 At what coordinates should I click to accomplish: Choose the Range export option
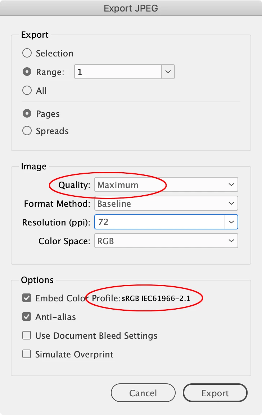coord(27,72)
